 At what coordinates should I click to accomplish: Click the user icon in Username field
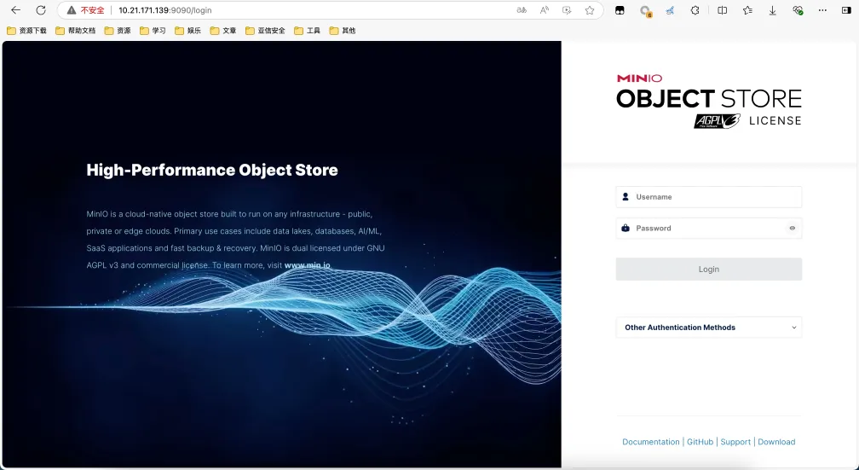pyautogui.click(x=626, y=196)
